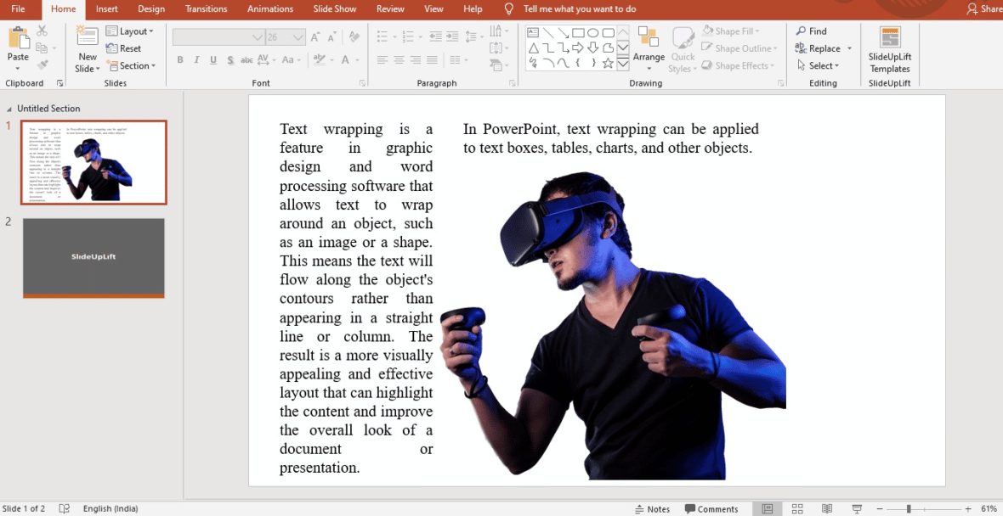Click the Paste clipboard icon
Image resolution: width=1003 pixels, height=516 pixels.
tap(18, 39)
